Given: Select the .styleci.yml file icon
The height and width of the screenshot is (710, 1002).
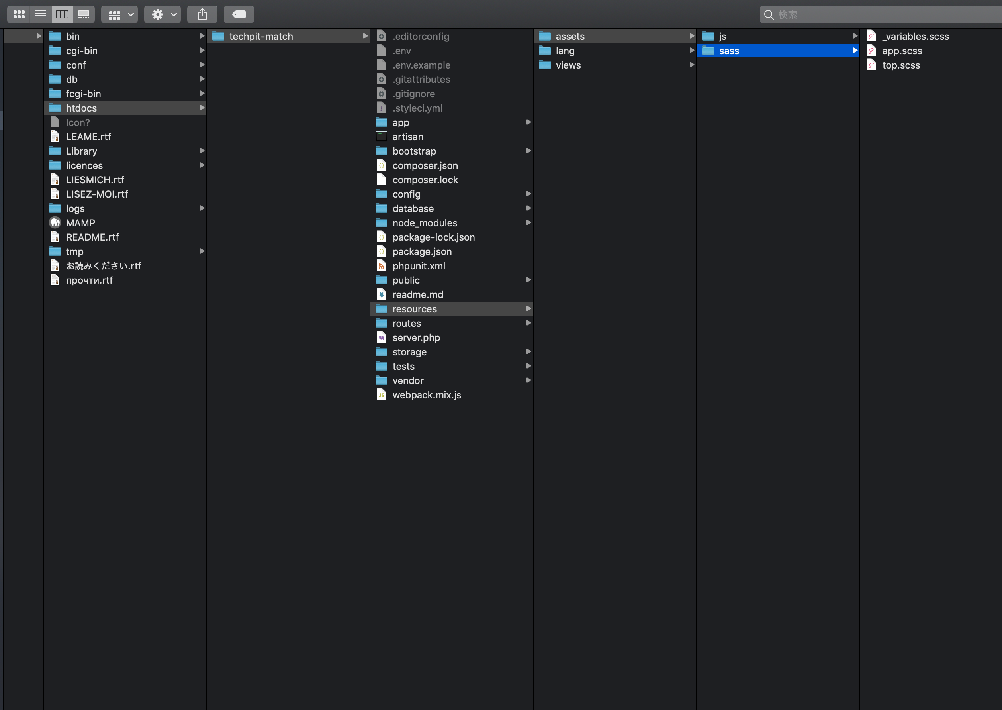Looking at the screenshot, I should point(382,108).
